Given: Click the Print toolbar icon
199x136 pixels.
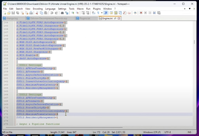Looking at the screenshot, I should point(31,13).
